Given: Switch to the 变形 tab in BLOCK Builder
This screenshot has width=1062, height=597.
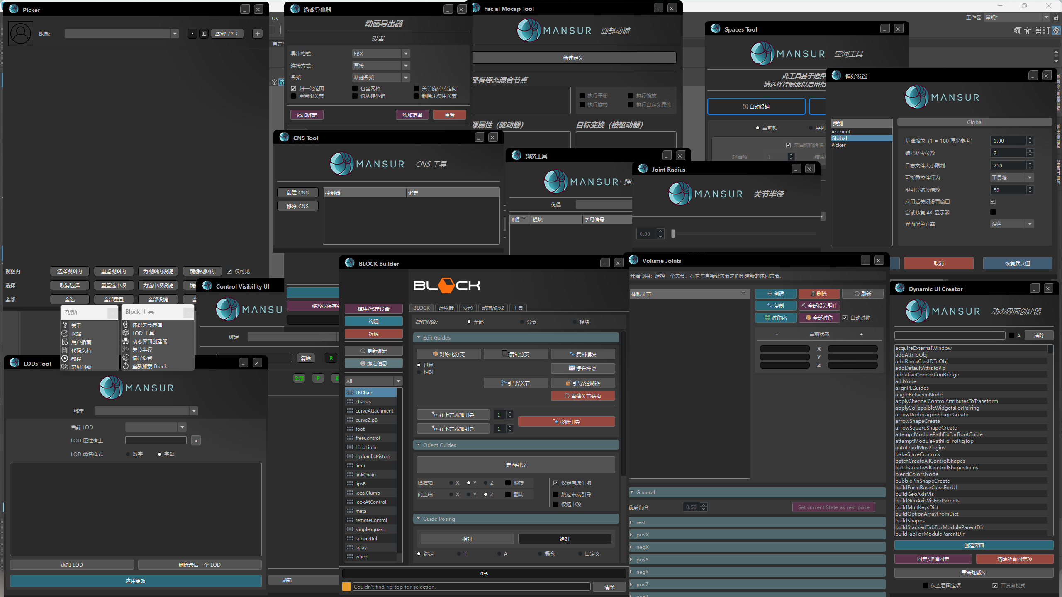Looking at the screenshot, I should 468,308.
